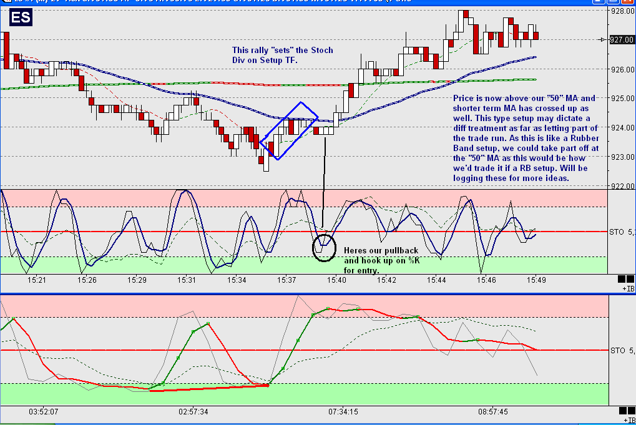Click the left black square above the top chart's +IB
Viewport: 636px width, 425px height.
pos(622,279)
